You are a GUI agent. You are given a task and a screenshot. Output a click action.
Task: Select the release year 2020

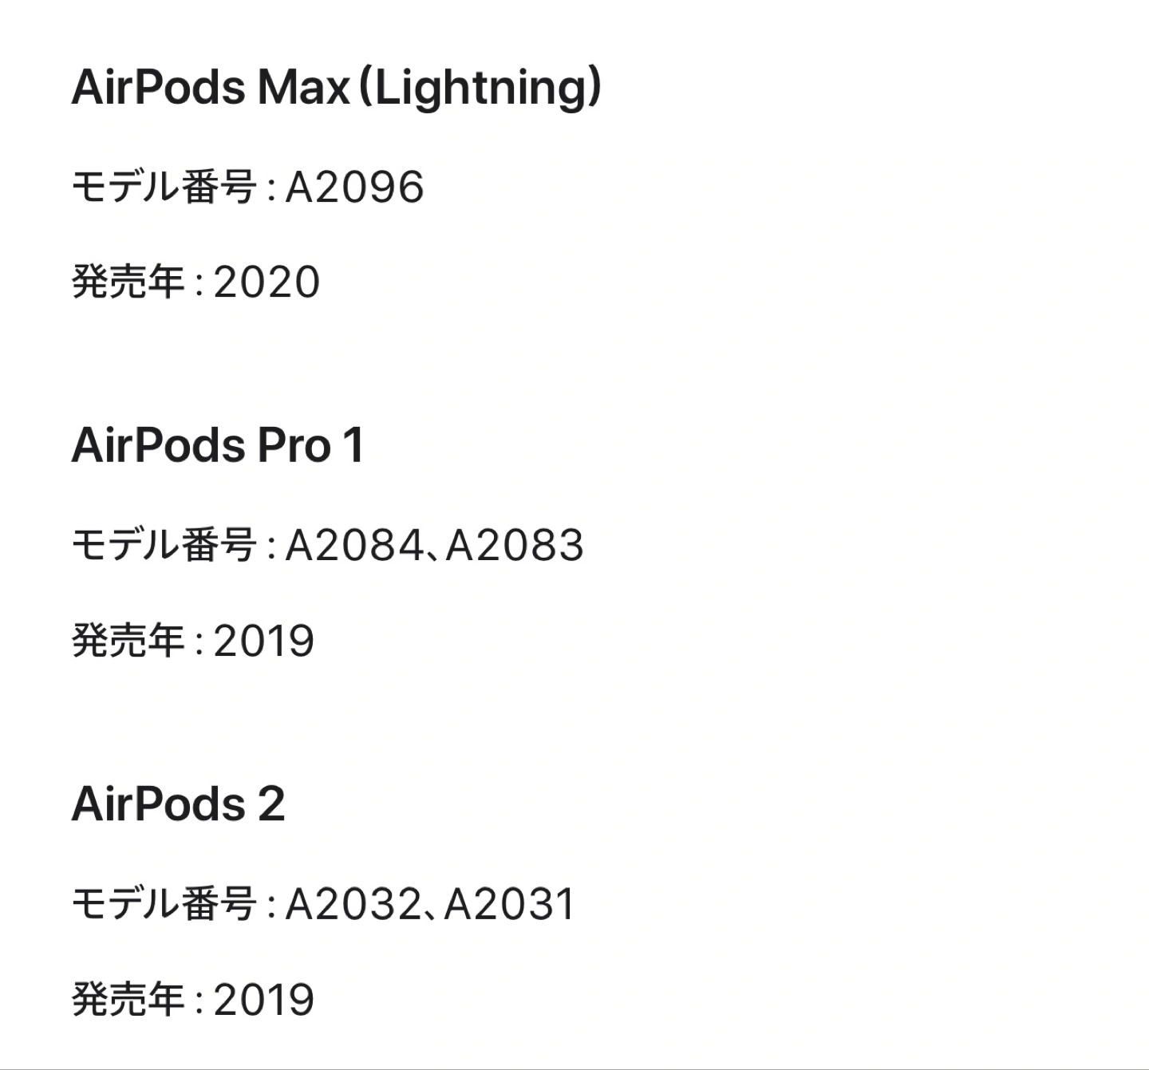[x=267, y=282]
